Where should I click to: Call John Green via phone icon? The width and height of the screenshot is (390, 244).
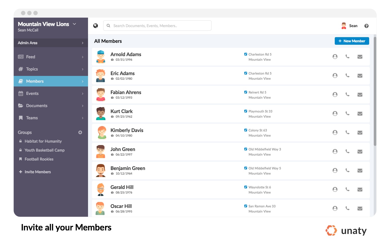coord(347,152)
